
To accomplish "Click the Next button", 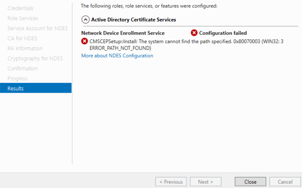I will tap(205, 182).
